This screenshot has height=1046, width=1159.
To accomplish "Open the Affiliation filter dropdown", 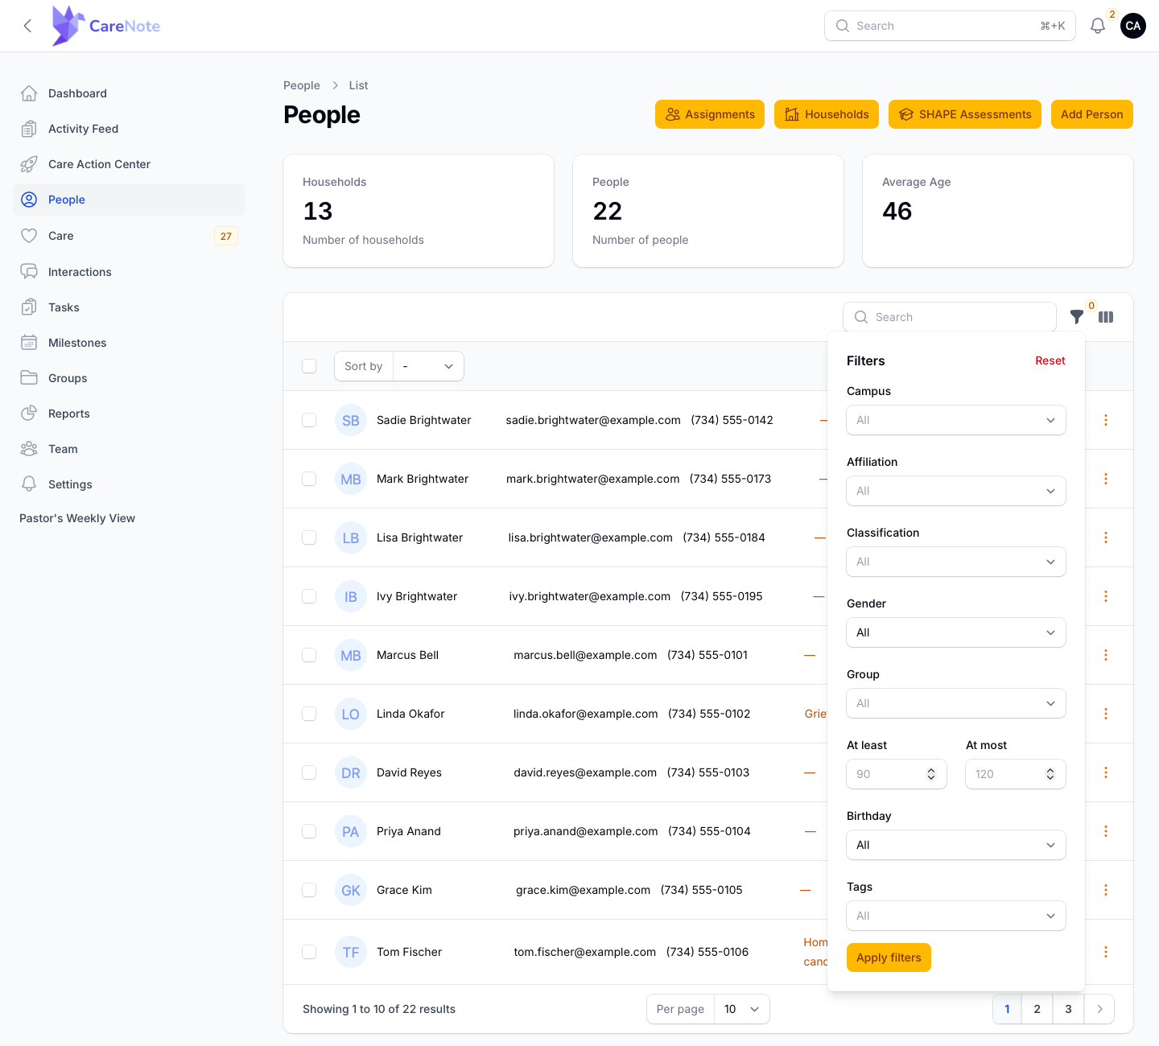I will click(956, 491).
